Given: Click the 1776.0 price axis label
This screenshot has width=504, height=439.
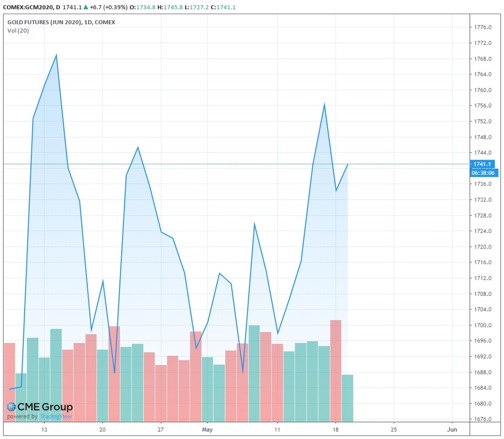Looking at the screenshot, I should (x=483, y=27).
